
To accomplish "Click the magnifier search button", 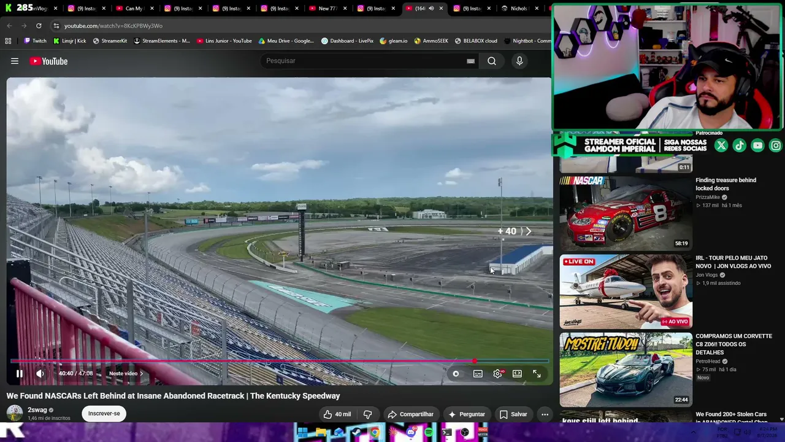I will [492, 61].
